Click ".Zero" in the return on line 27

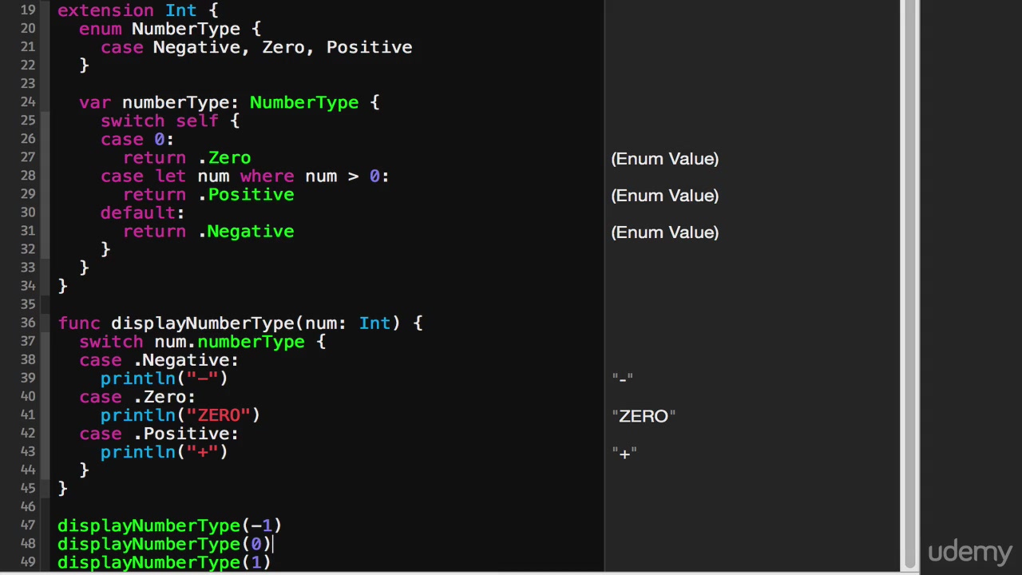224,157
